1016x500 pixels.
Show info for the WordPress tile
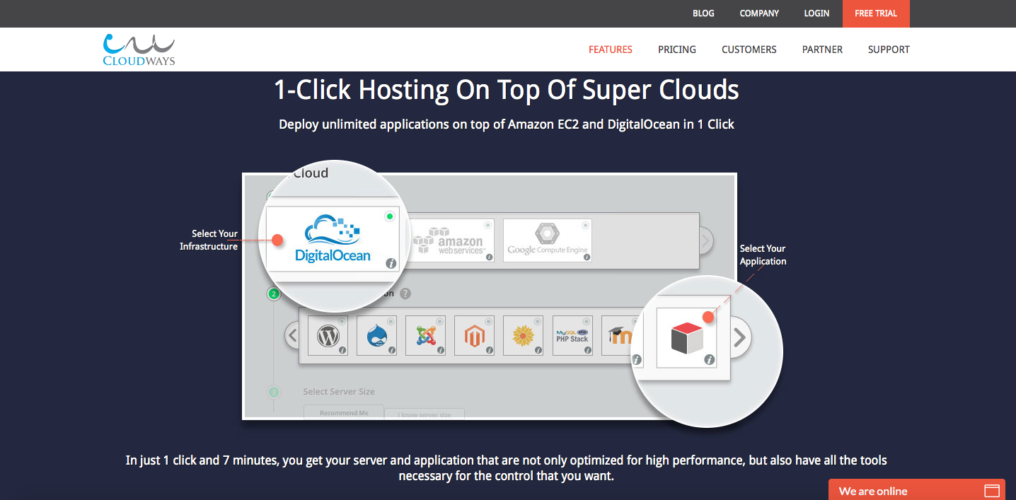pyautogui.click(x=342, y=350)
